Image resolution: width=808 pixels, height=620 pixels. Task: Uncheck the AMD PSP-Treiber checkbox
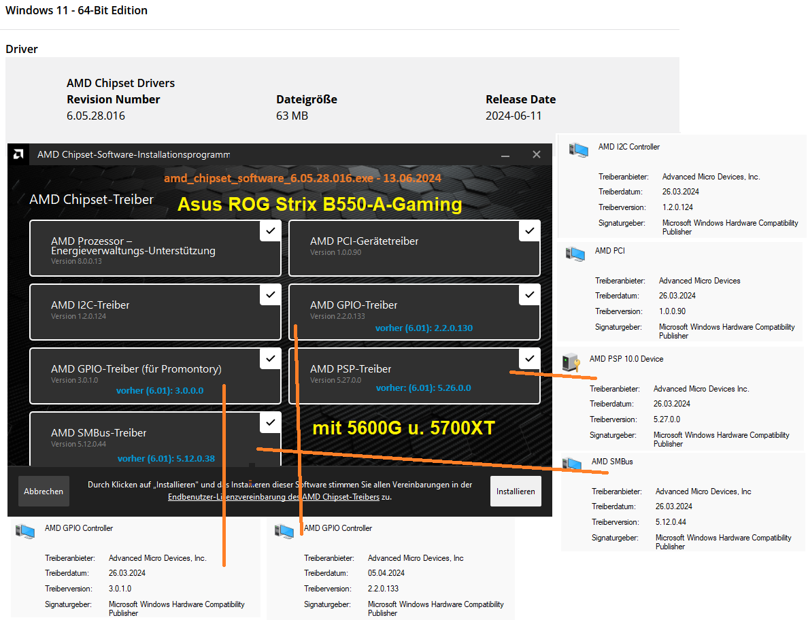point(530,358)
